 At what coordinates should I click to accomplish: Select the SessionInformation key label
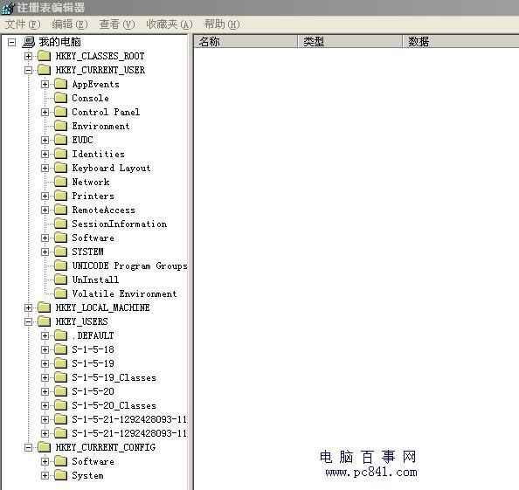[120, 224]
